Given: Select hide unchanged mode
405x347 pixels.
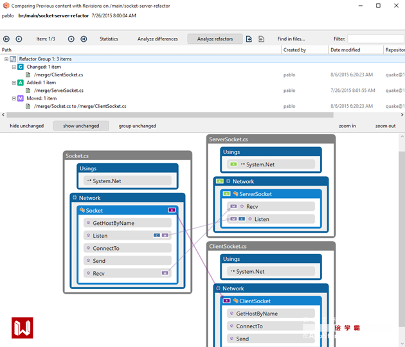Looking at the screenshot, I should [26, 126].
